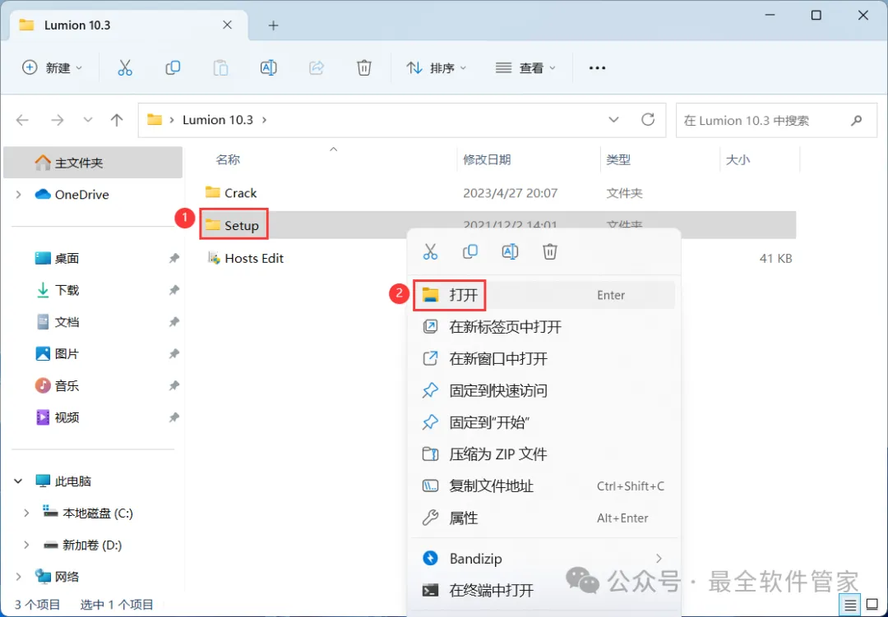888x617 pixels.
Task: Click the Copy icon in the context menu
Action: [470, 251]
